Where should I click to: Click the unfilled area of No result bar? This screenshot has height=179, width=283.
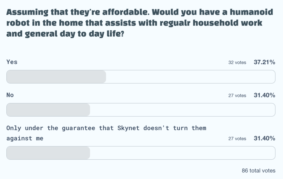182,110
